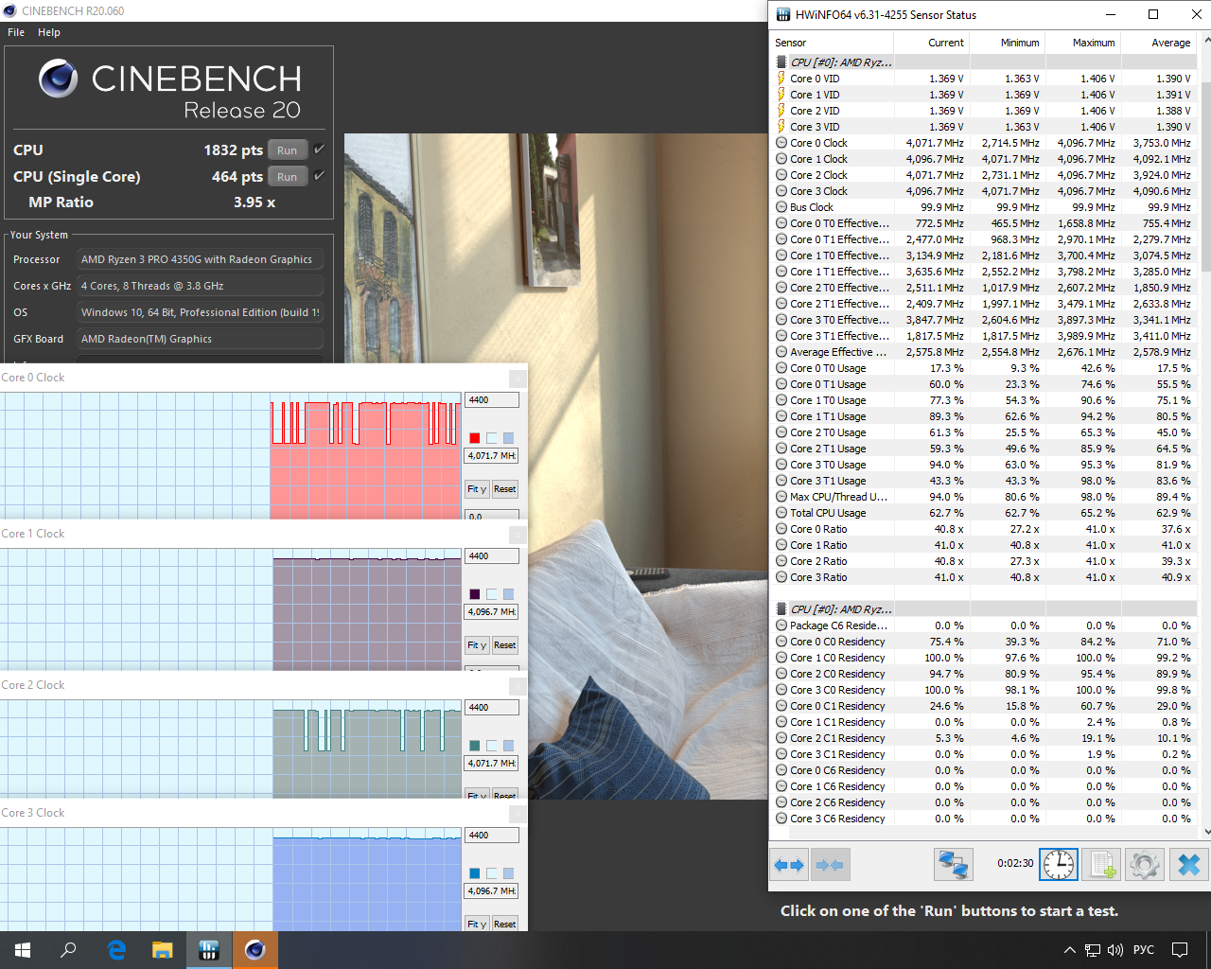Toggle the checkbox for CPU (Single Core) test
1211x969 pixels.
319,176
